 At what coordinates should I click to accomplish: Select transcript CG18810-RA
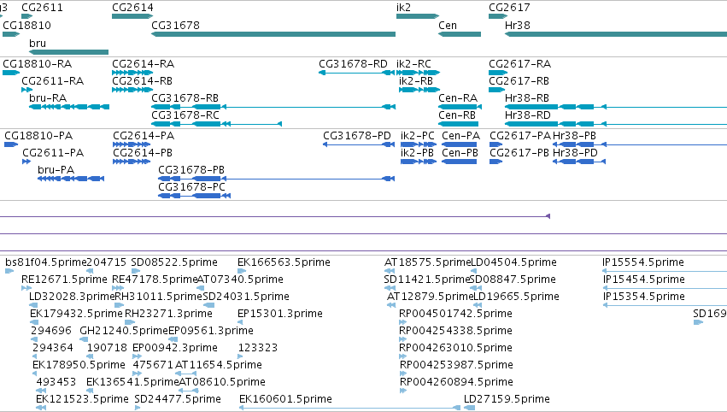click(11, 73)
